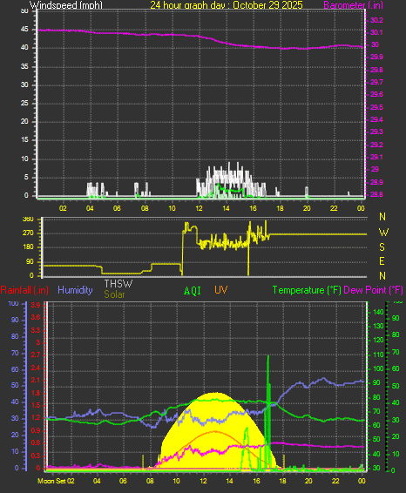The width and height of the screenshot is (406, 493).
Task: Click the "0.6" rainfall axis value
Action: (x=36, y=442)
